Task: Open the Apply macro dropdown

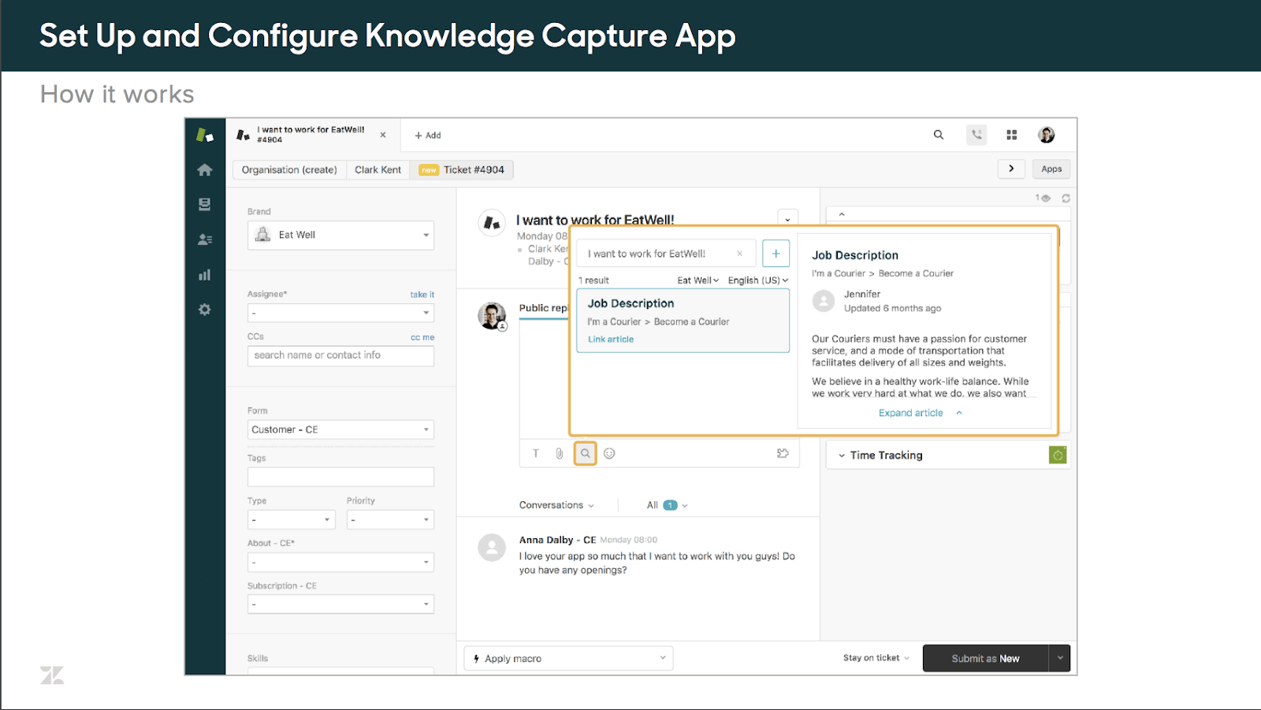Action: 568,658
